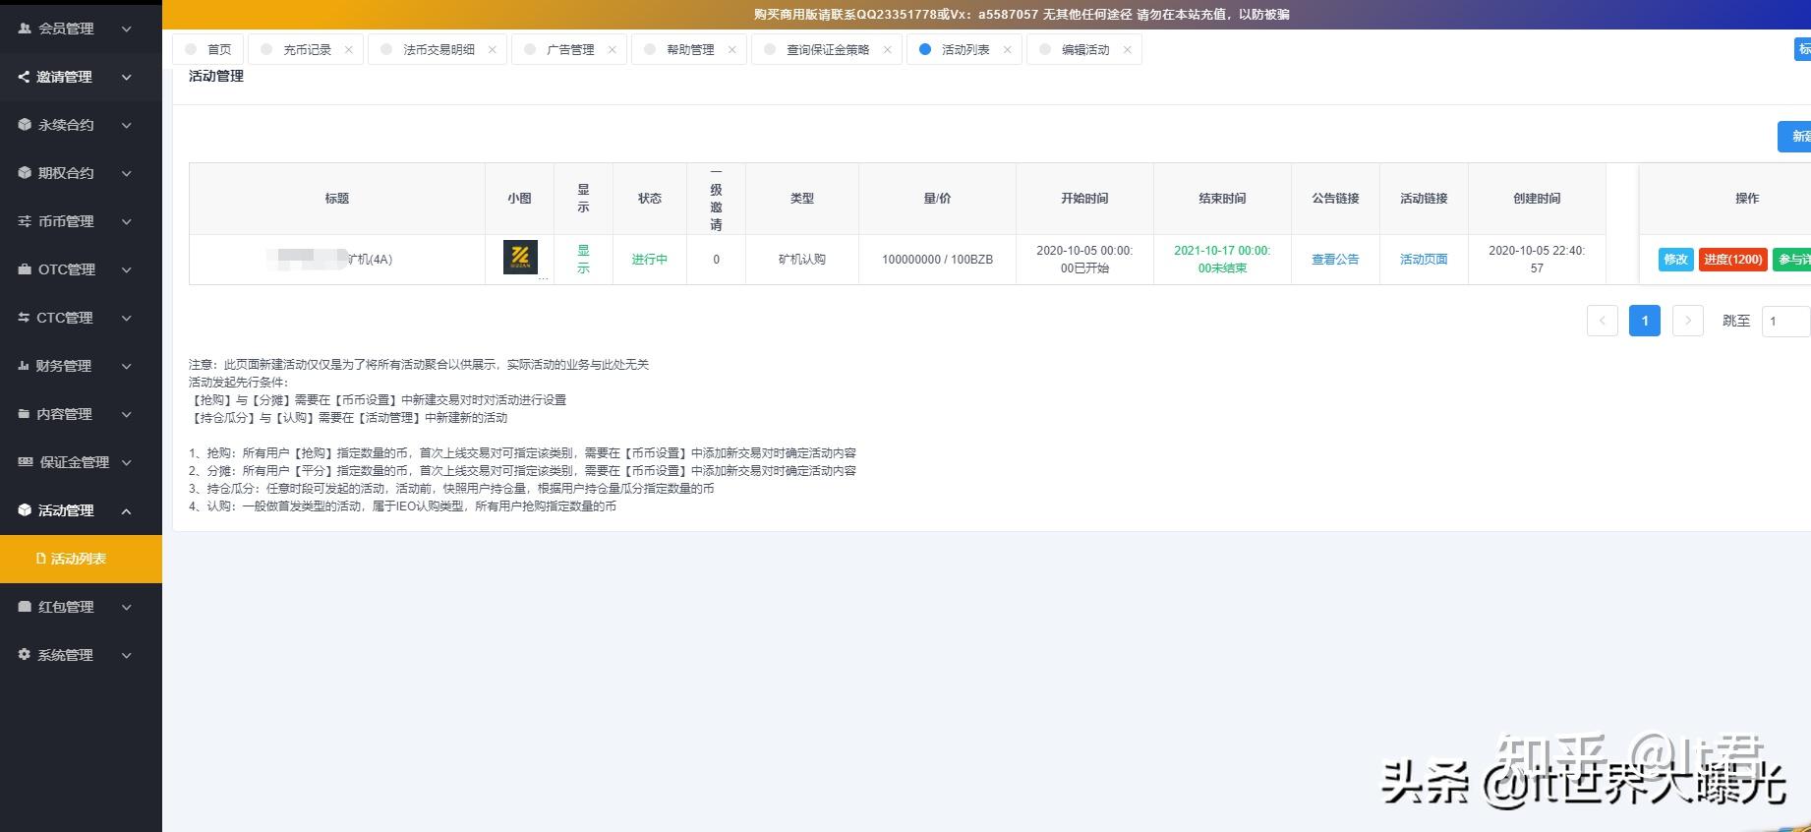This screenshot has width=1811, height=832.
Task: Click the blue 修改 button
Action: (1675, 260)
